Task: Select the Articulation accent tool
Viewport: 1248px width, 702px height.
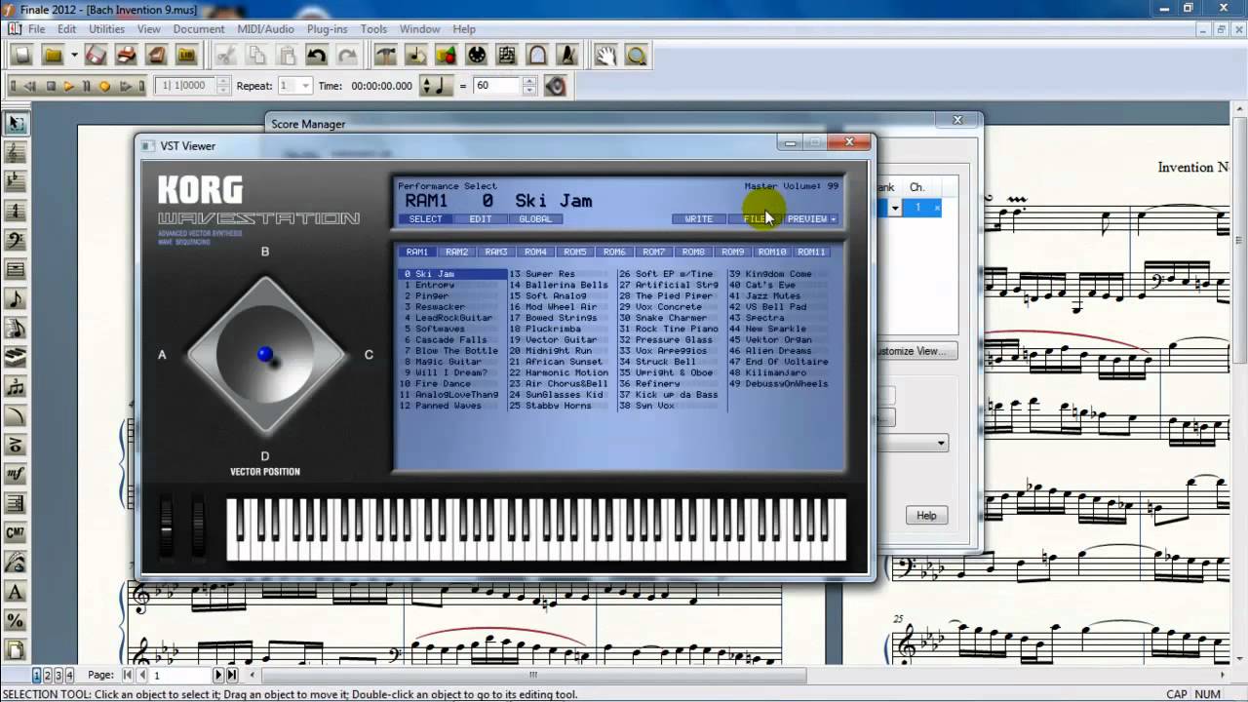Action: click(x=16, y=446)
